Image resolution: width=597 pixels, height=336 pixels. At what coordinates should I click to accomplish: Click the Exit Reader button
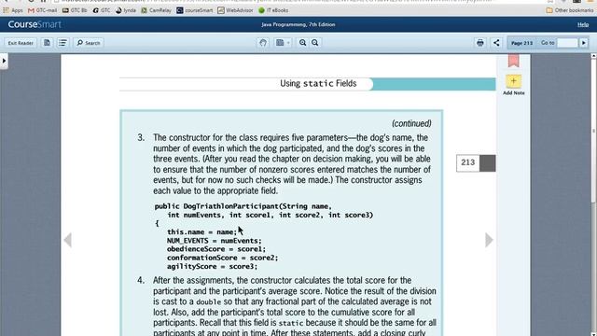pos(21,43)
